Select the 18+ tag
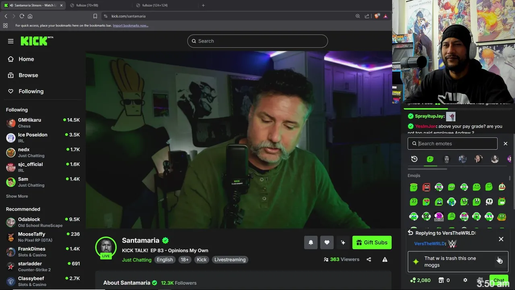This screenshot has width=515, height=290. tap(185, 260)
